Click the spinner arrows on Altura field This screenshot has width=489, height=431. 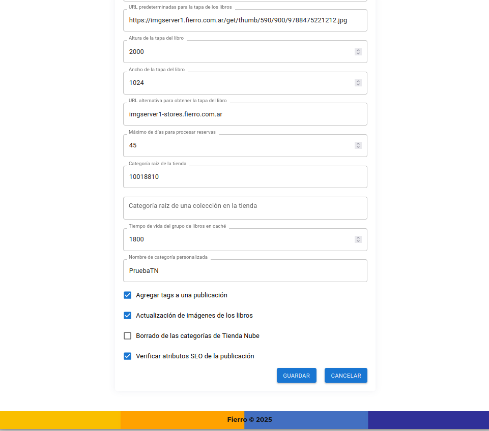tap(358, 52)
